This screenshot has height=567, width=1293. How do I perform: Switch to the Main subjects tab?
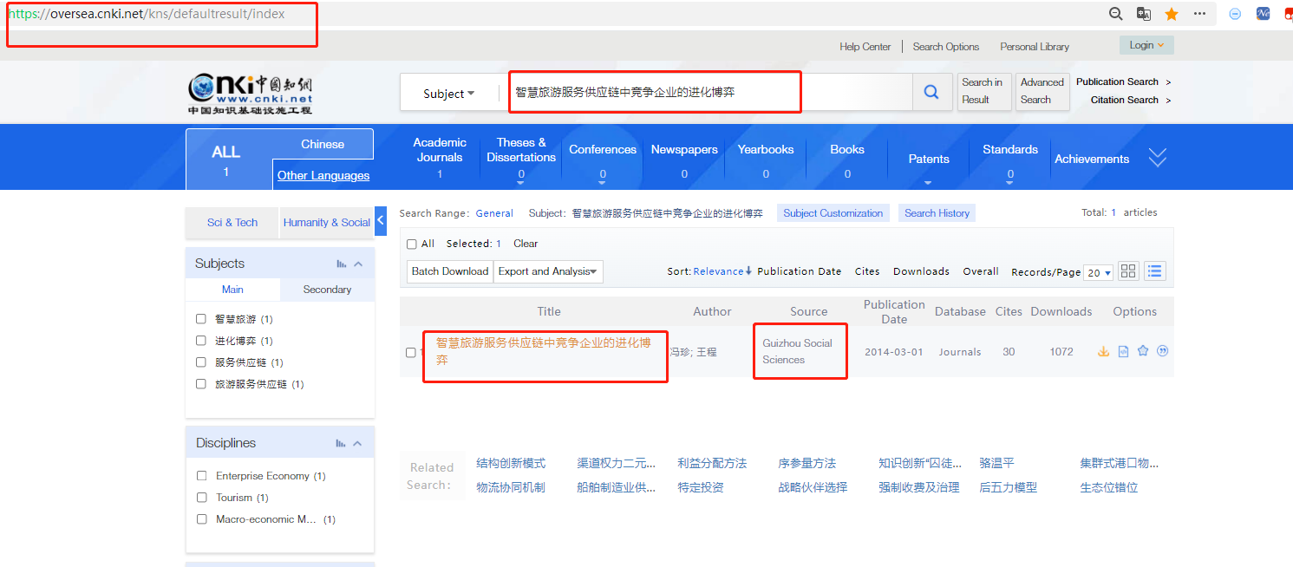(232, 290)
